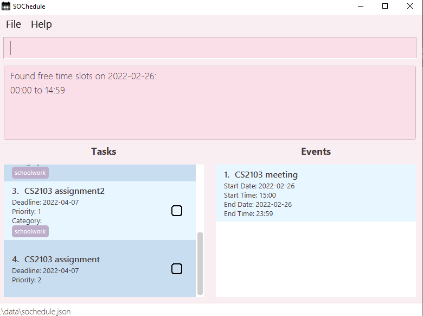Click 'Start Time: 15:00' in event

point(250,195)
